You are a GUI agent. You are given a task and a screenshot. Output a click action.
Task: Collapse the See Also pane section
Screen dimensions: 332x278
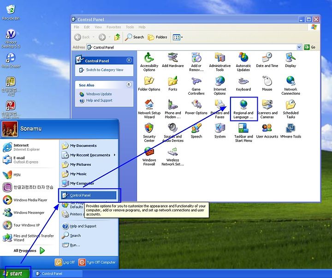[129, 85]
